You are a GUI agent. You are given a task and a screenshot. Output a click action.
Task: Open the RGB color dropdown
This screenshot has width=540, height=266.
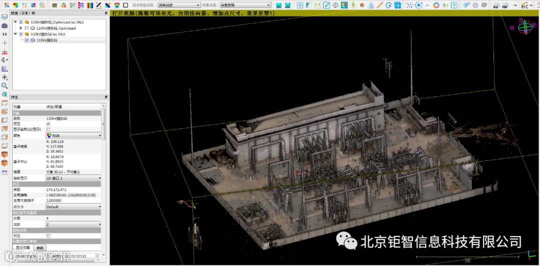pyautogui.click(x=73, y=135)
